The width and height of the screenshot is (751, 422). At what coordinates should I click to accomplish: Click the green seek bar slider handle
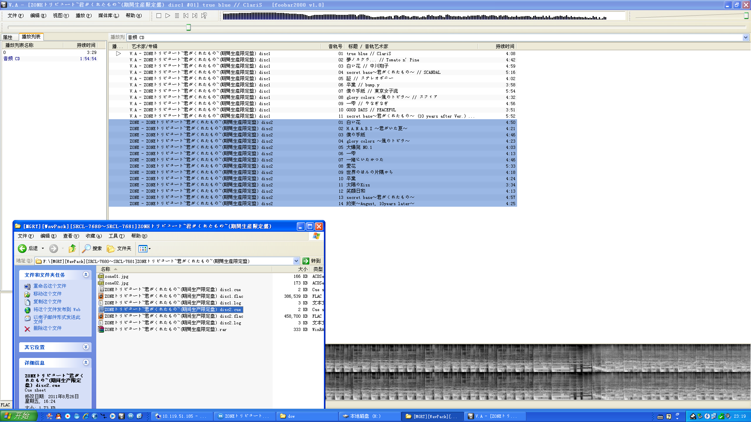(189, 27)
